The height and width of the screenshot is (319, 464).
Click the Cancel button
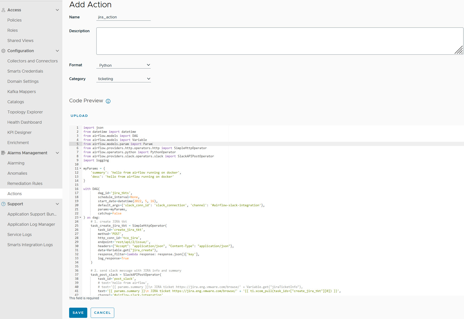pos(102,312)
